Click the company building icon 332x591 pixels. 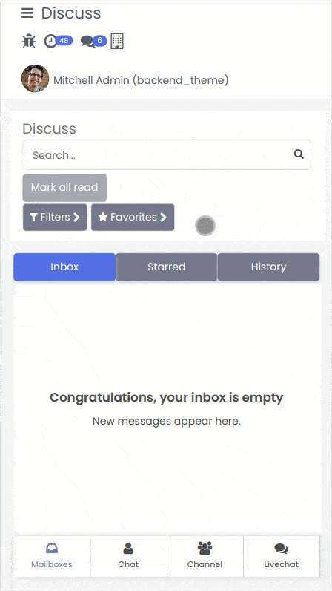(x=117, y=41)
